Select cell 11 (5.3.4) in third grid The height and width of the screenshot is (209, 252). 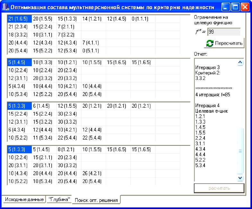click(44, 138)
